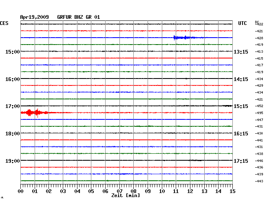This screenshot has width=265, height=202.
Task: Select minute tick label 10
Action: (x=162, y=191)
